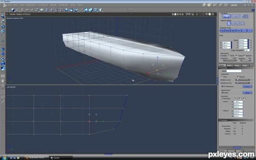Image resolution: width=256 pixels, height=160 pixels.
Task: Click the plus selection grow button
Action: (250, 31)
